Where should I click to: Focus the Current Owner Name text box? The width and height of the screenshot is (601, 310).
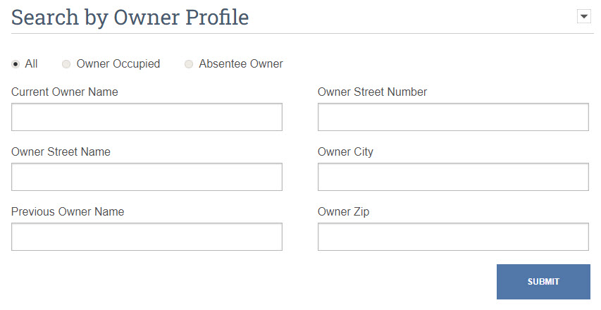[147, 117]
